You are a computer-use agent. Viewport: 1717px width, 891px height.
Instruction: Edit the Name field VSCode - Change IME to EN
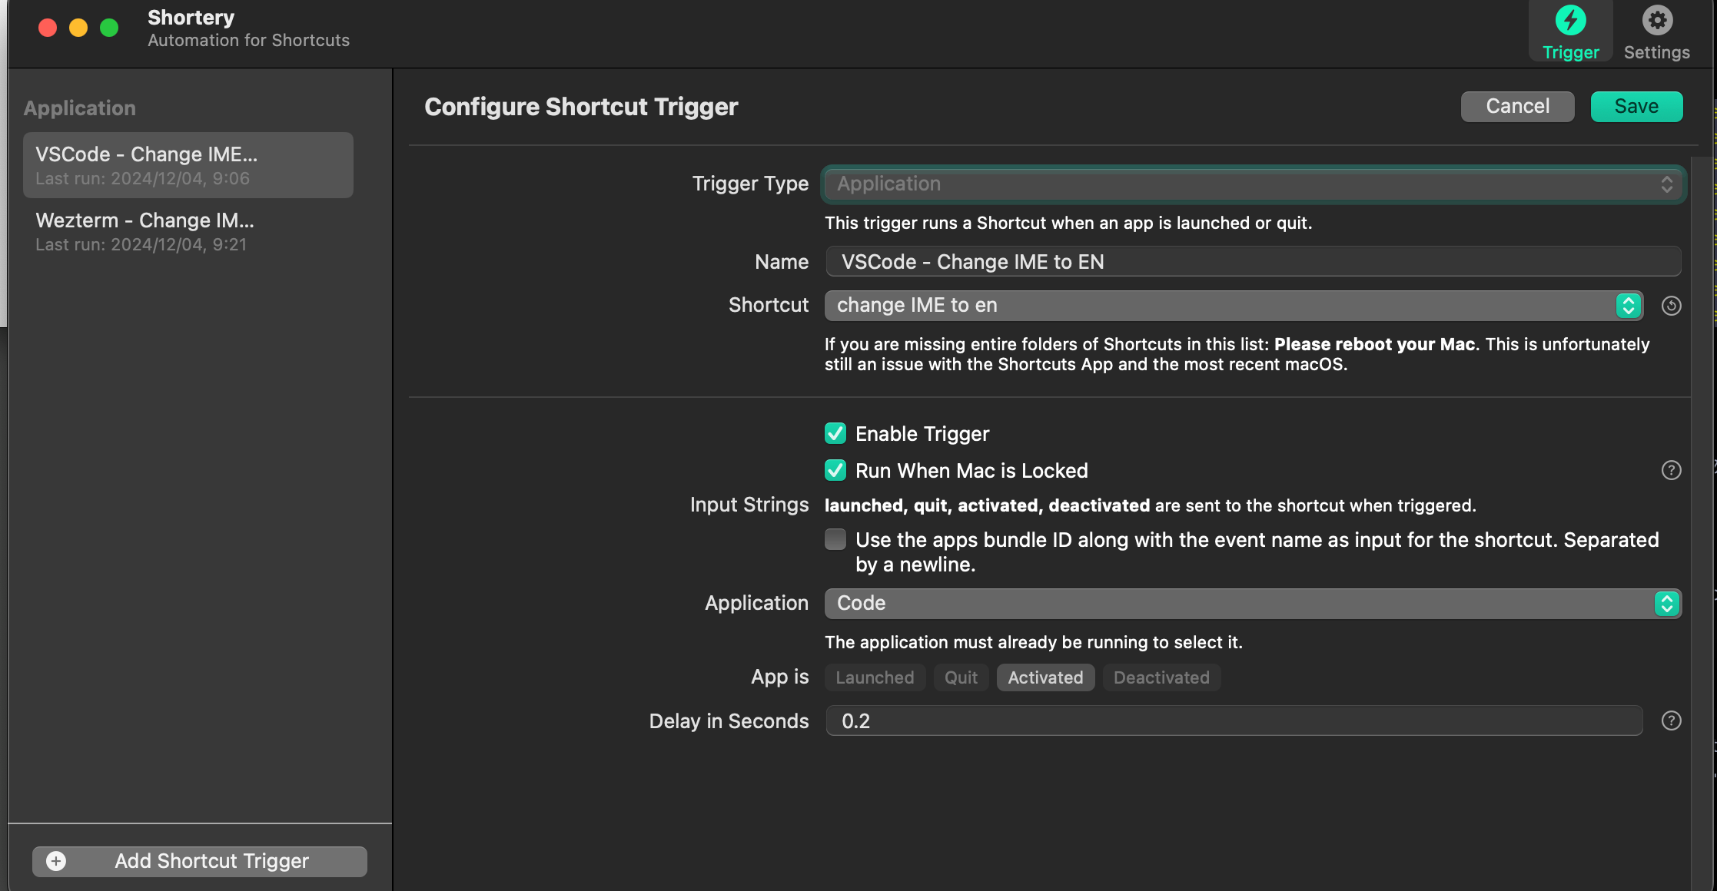pos(1254,262)
